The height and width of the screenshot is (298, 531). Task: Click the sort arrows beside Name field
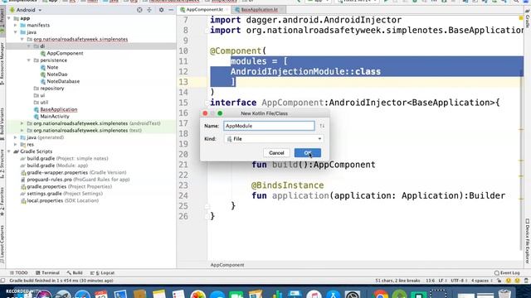[x=322, y=126]
